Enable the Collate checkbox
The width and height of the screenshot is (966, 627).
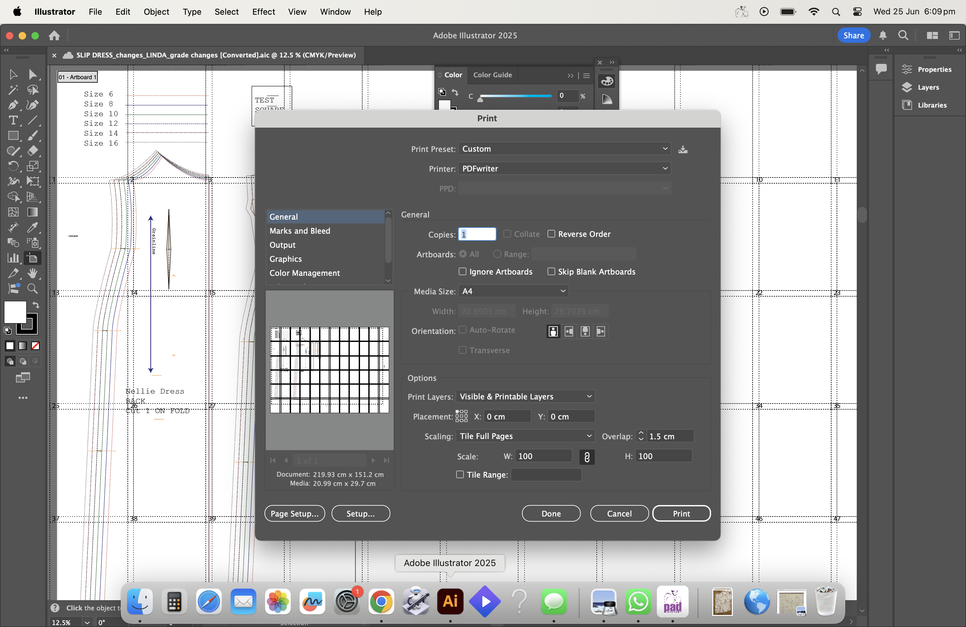tap(507, 234)
